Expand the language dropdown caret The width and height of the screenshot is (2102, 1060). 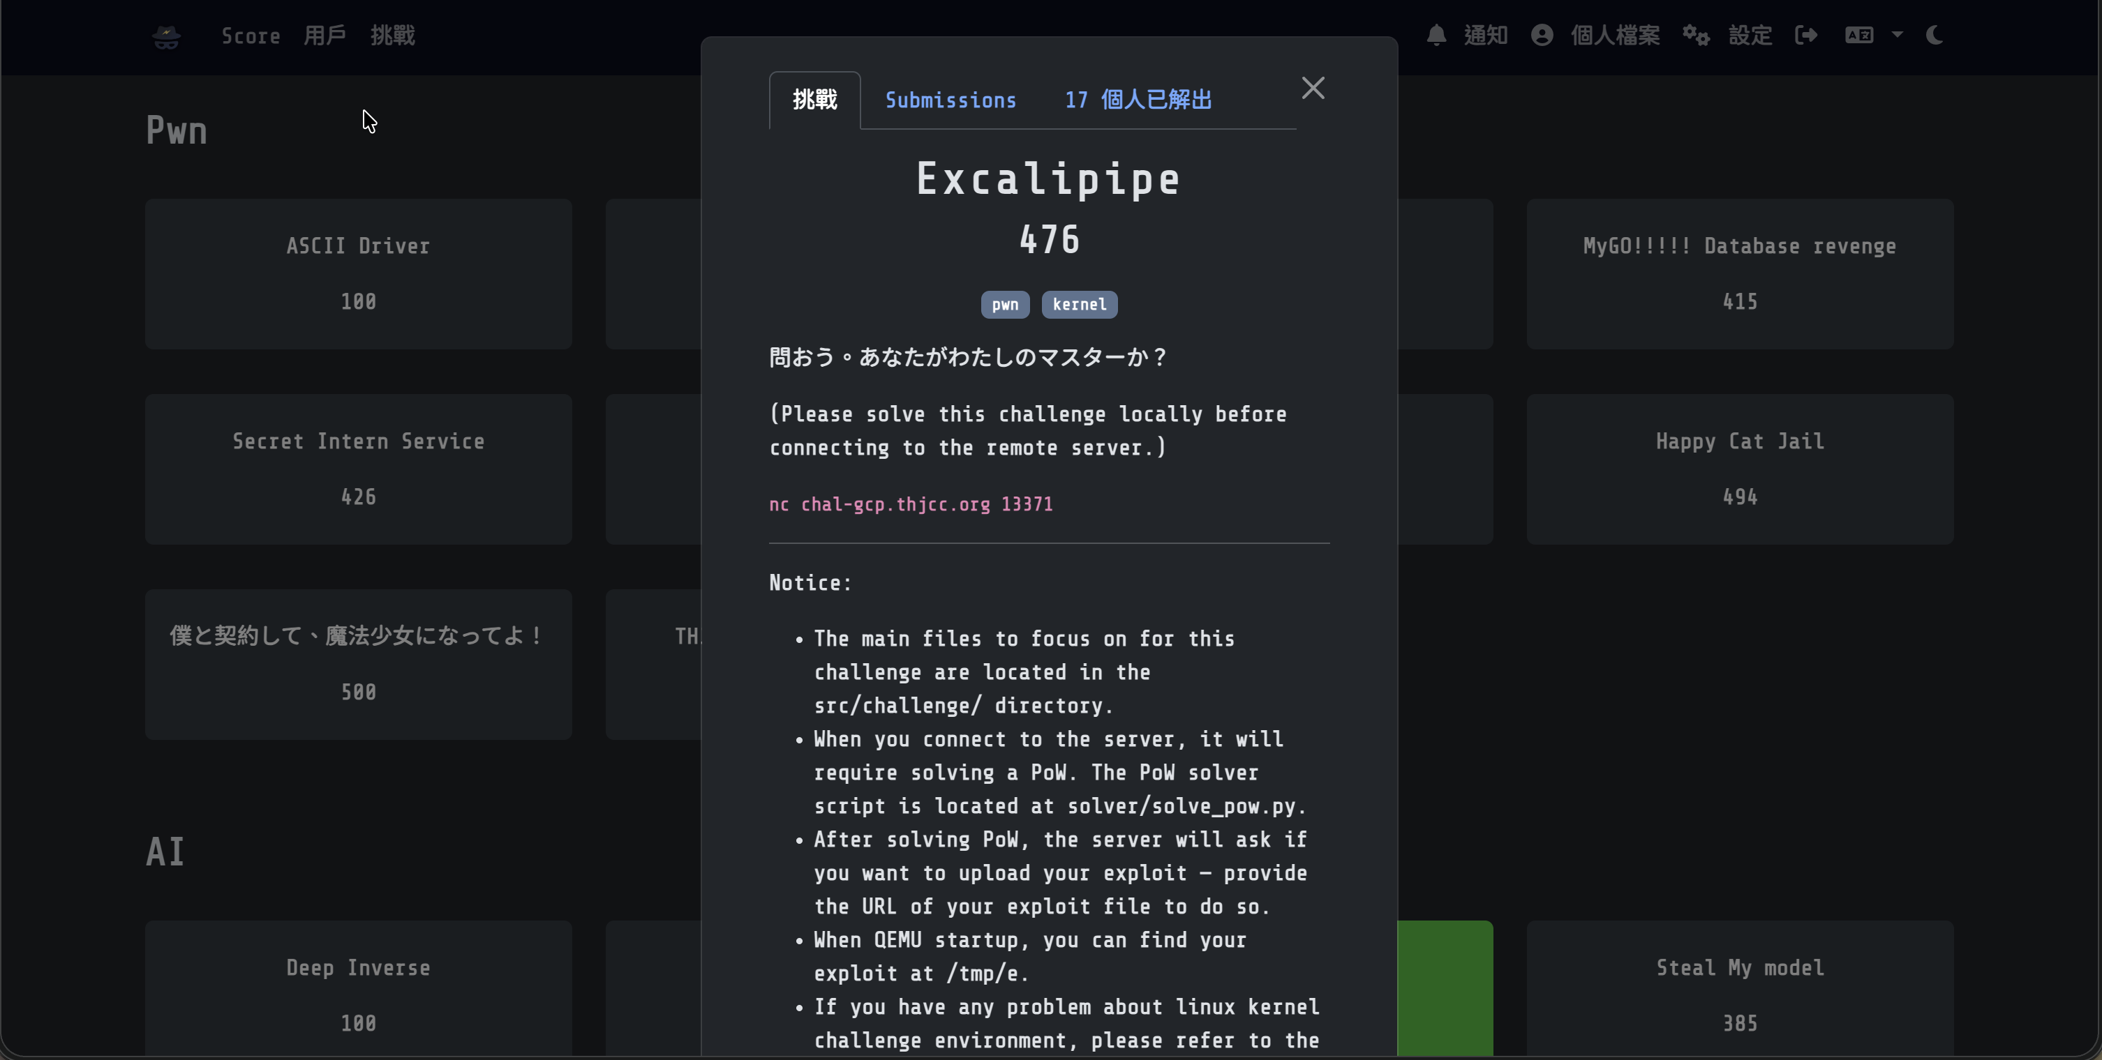click(x=1898, y=35)
